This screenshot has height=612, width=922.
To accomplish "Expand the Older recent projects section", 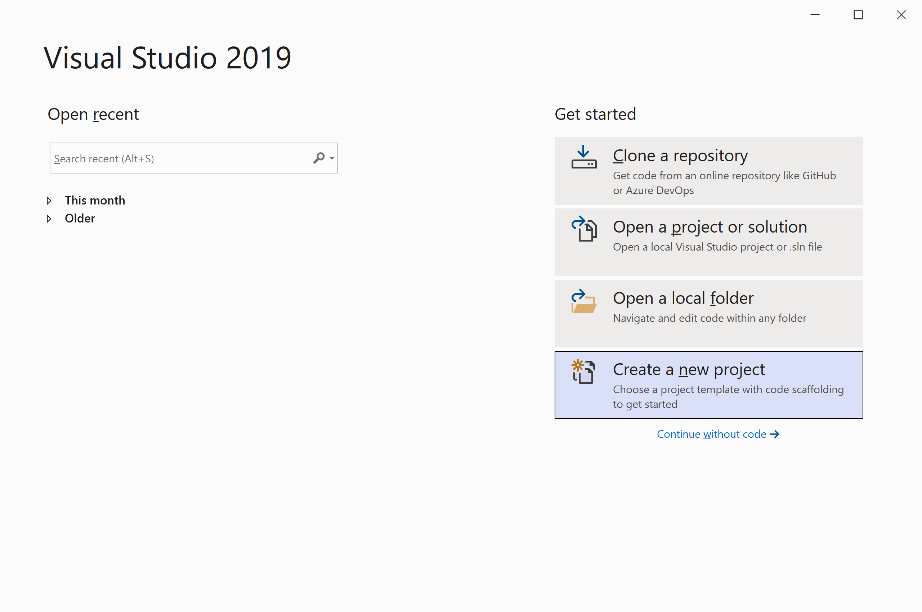I will point(49,218).
